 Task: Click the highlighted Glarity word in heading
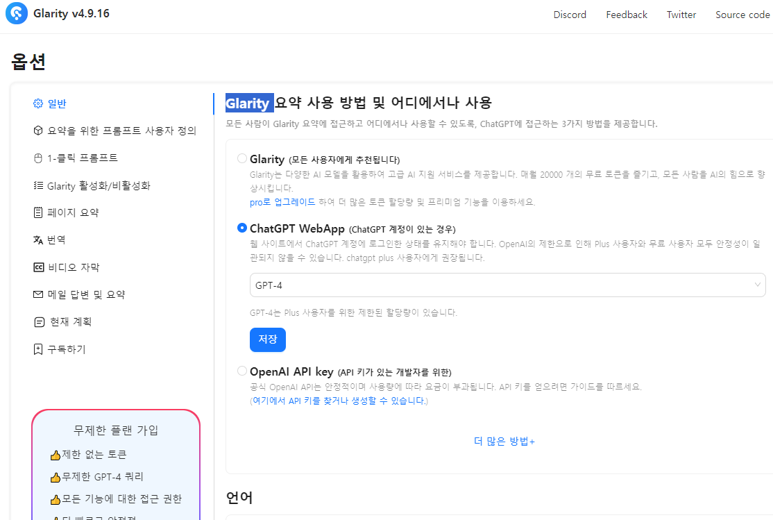point(249,103)
